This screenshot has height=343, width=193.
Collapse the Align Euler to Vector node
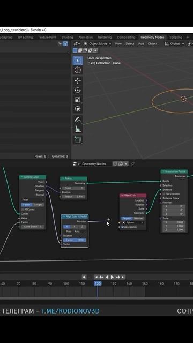point(64,217)
